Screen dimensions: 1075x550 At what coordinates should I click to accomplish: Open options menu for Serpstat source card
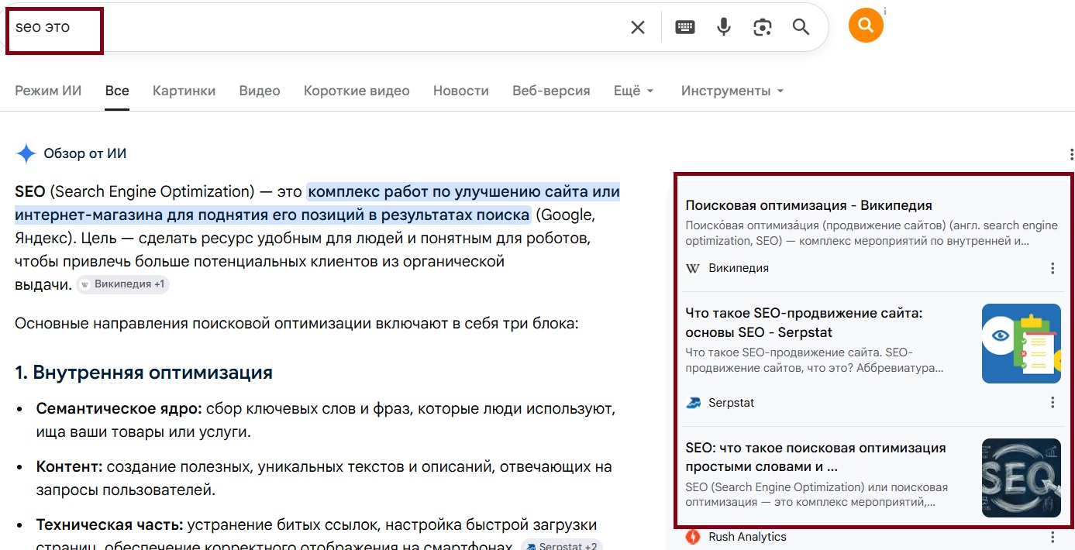[1053, 403]
